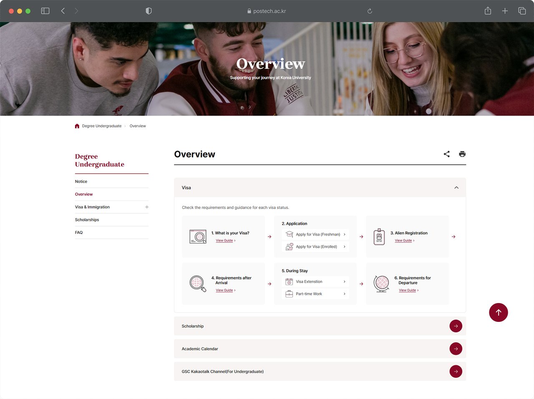Toggle the Safari sidebar icon
This screenshot has width=534, height=399.
tap(45, 11)
